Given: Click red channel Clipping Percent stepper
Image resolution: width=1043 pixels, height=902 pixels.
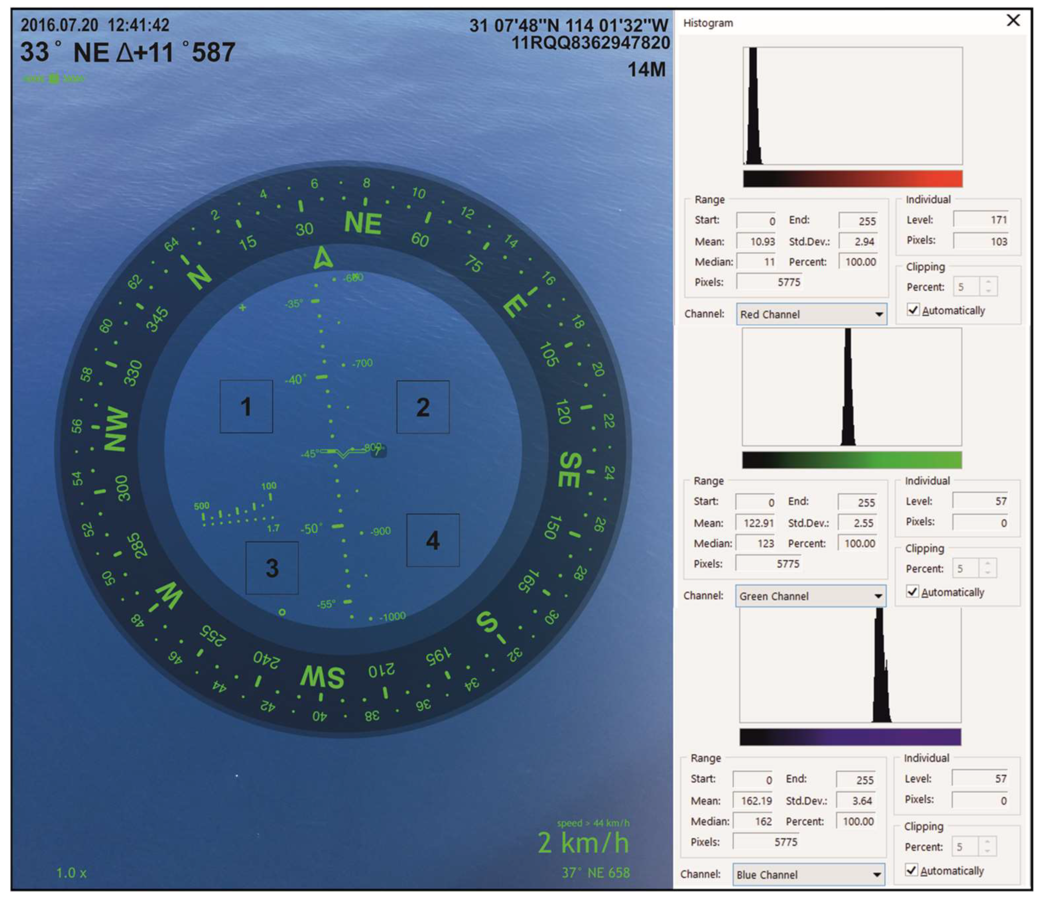Looking at the screenshot, I should click(988, 287).
